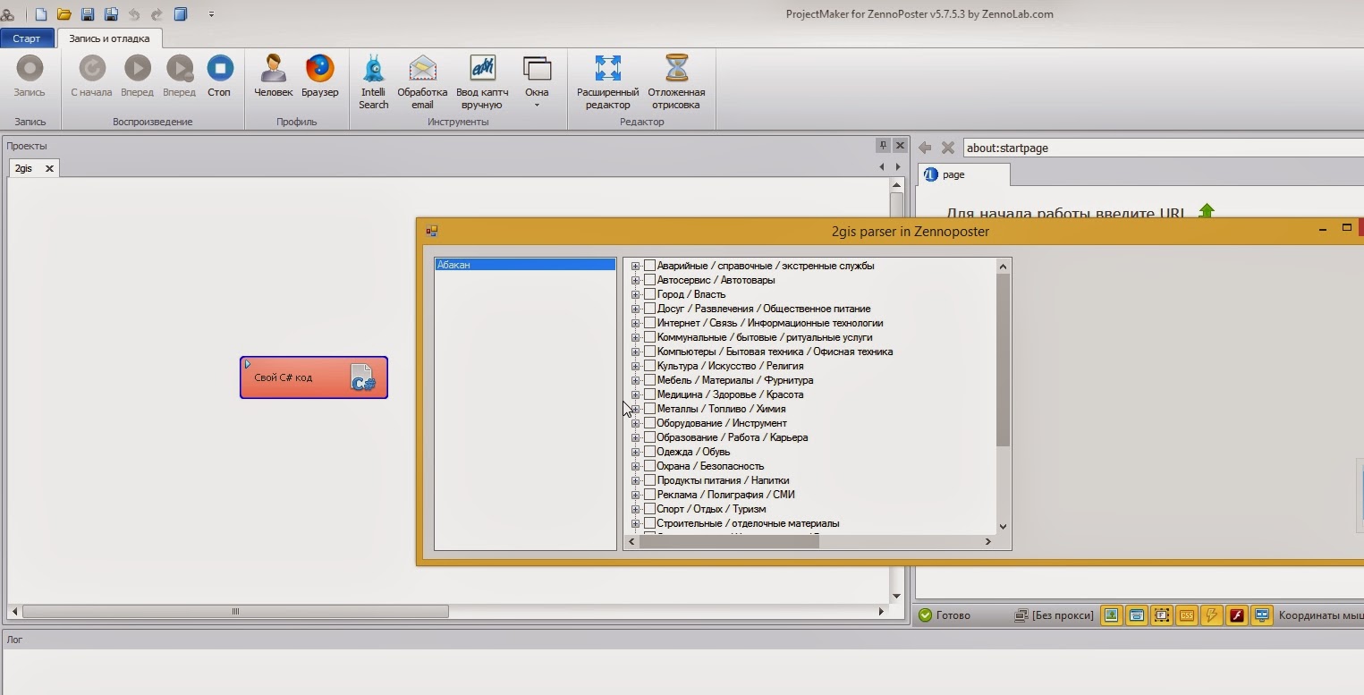Expand Компьютеры / Бытовая техника node
Viewport: 1364px width, 695px height.
(636, 352)
